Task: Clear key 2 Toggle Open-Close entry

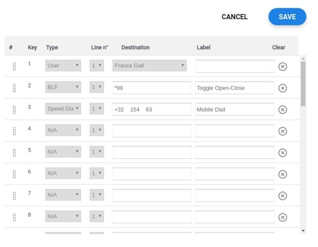Action: [282, 88]
